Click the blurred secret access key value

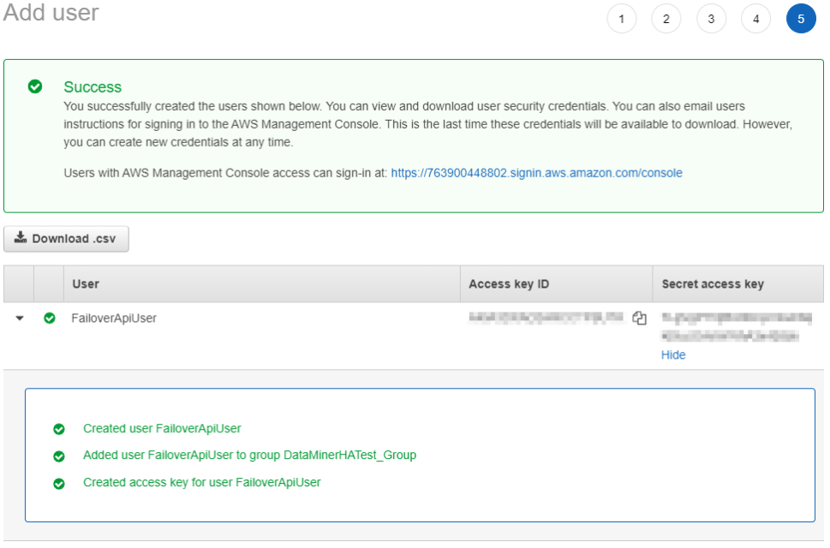pyautogui.click(x=737, y=326)
